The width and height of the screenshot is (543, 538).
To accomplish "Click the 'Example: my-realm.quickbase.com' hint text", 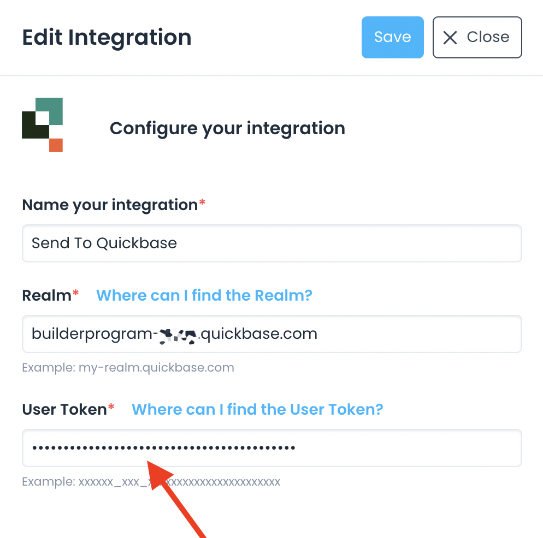I will [x=128, y=368].
